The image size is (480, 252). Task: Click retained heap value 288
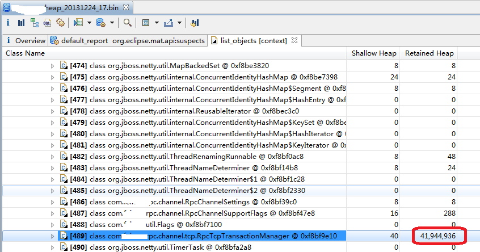point(449,213)
